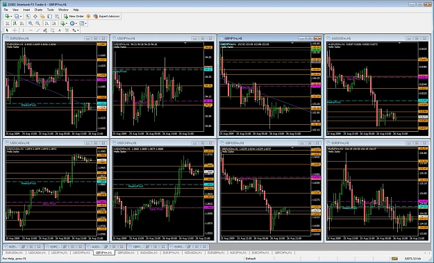Open the chart Templates icon
Image resolution: width=434 pixels, height=263 pixels.
82,23
